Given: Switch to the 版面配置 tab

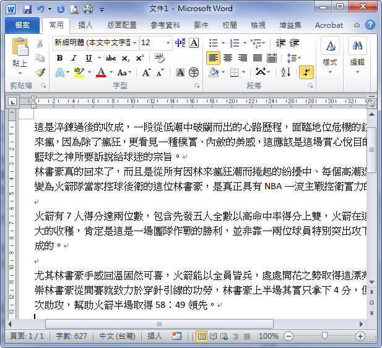Looking at the screenshot, I should [122, 25].
